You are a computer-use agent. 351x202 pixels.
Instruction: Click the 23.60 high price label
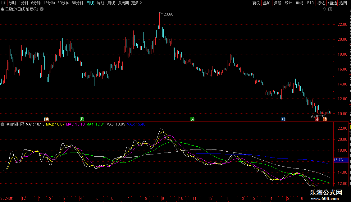coord(168,14)
